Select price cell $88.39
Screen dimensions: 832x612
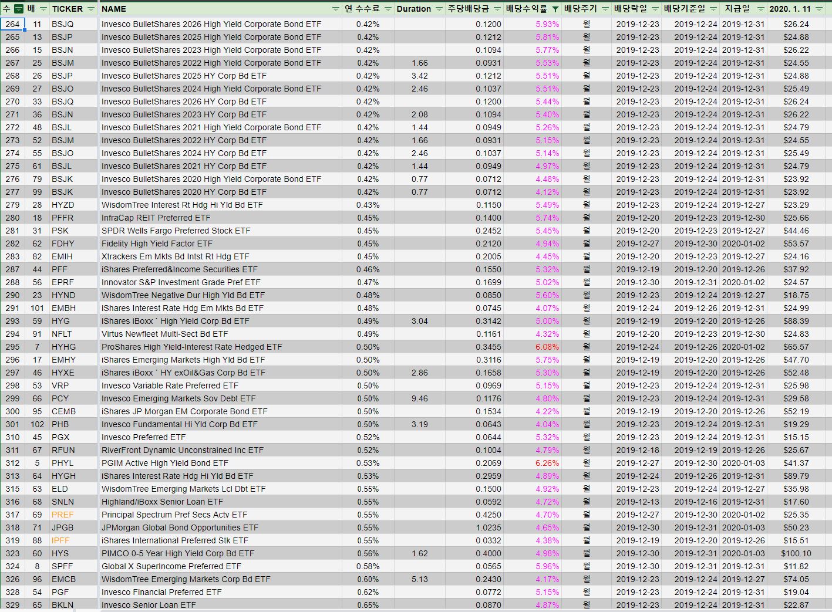pos(796,321)
